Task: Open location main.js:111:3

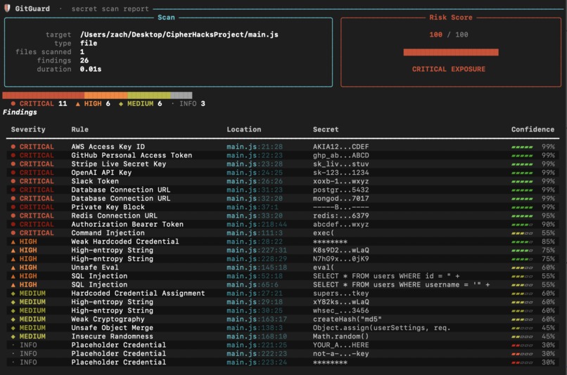Action: point(255,233)
